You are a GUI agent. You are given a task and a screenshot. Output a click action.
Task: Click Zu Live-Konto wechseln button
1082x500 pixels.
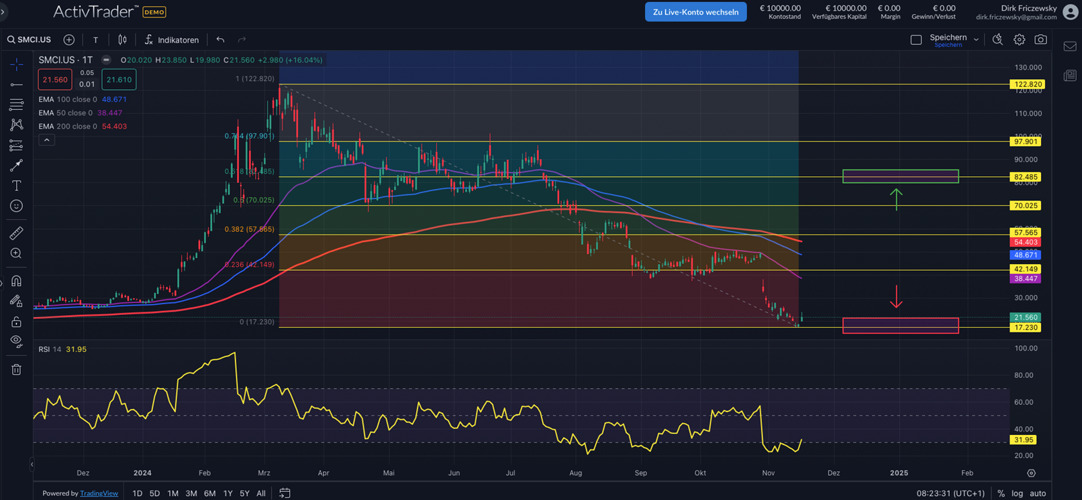tap(695, 12)
